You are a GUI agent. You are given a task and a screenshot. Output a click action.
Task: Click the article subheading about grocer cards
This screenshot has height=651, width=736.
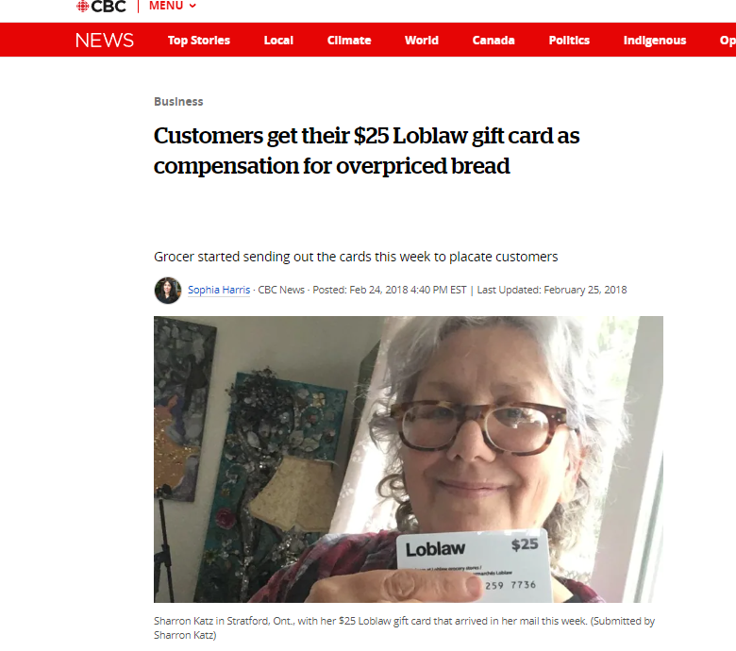(x=356, y=257)
